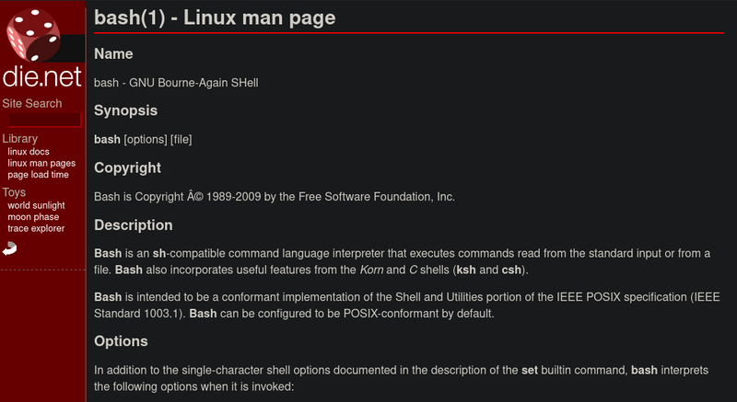The image size is (737, 402).
Task: Go to the page load time link
Action: (x=38, y=174)
